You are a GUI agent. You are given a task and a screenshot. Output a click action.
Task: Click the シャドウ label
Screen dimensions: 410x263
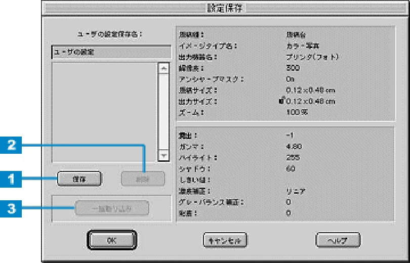(x=194, y=169)
